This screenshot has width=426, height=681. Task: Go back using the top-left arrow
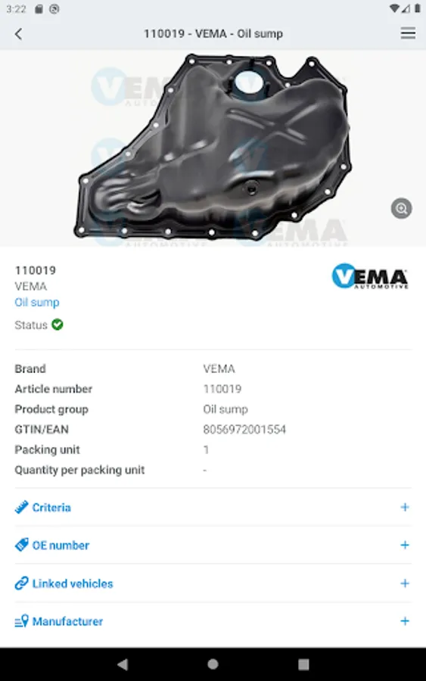18,34
